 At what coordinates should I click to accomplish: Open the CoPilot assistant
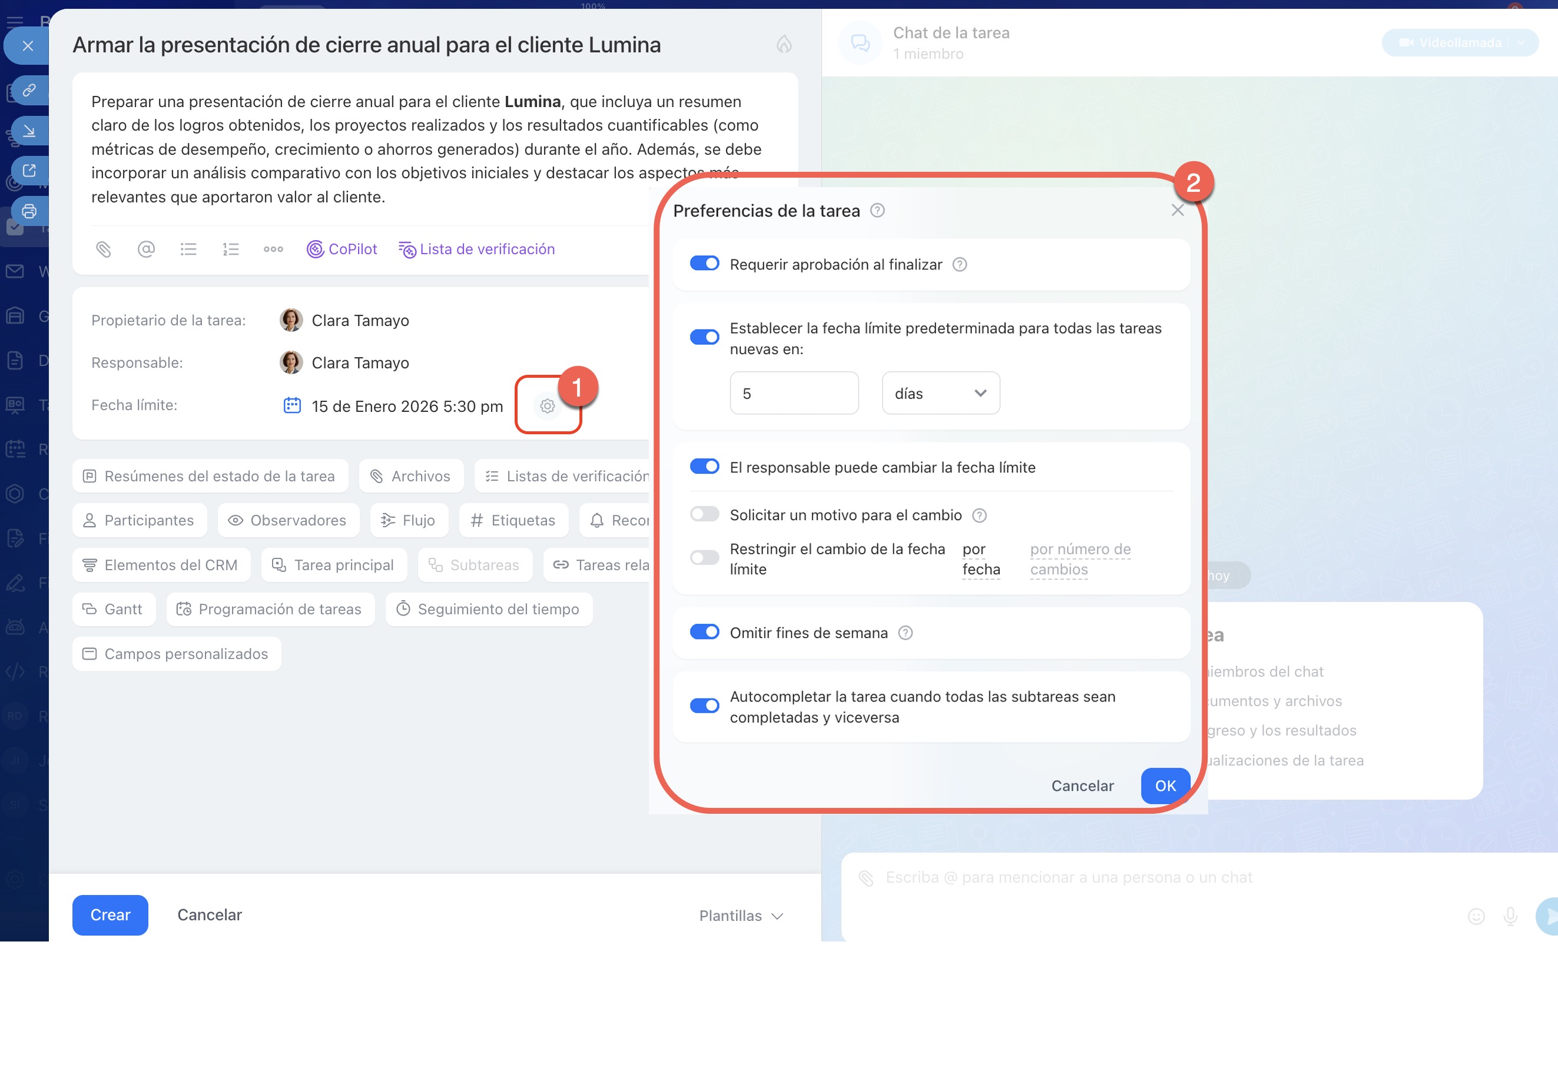click(342, 249)
